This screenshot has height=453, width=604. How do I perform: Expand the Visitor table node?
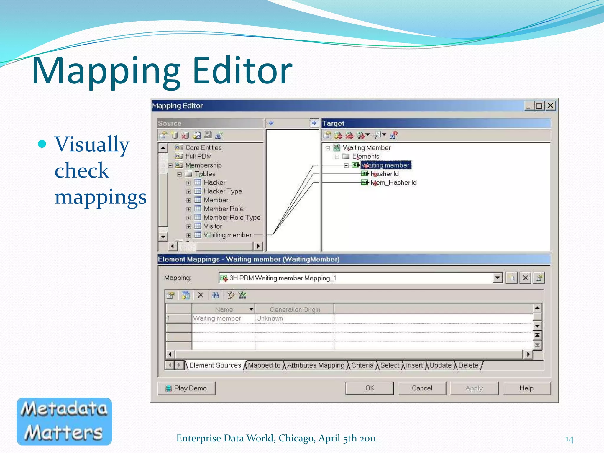(x=189, y=226)
